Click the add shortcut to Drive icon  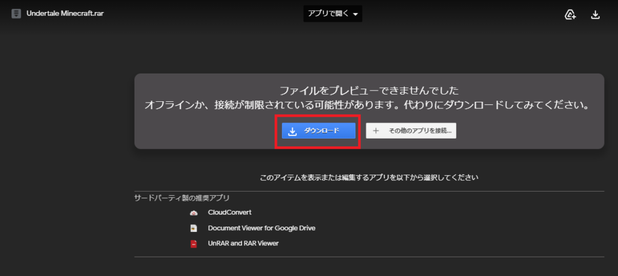pos(570,15)
